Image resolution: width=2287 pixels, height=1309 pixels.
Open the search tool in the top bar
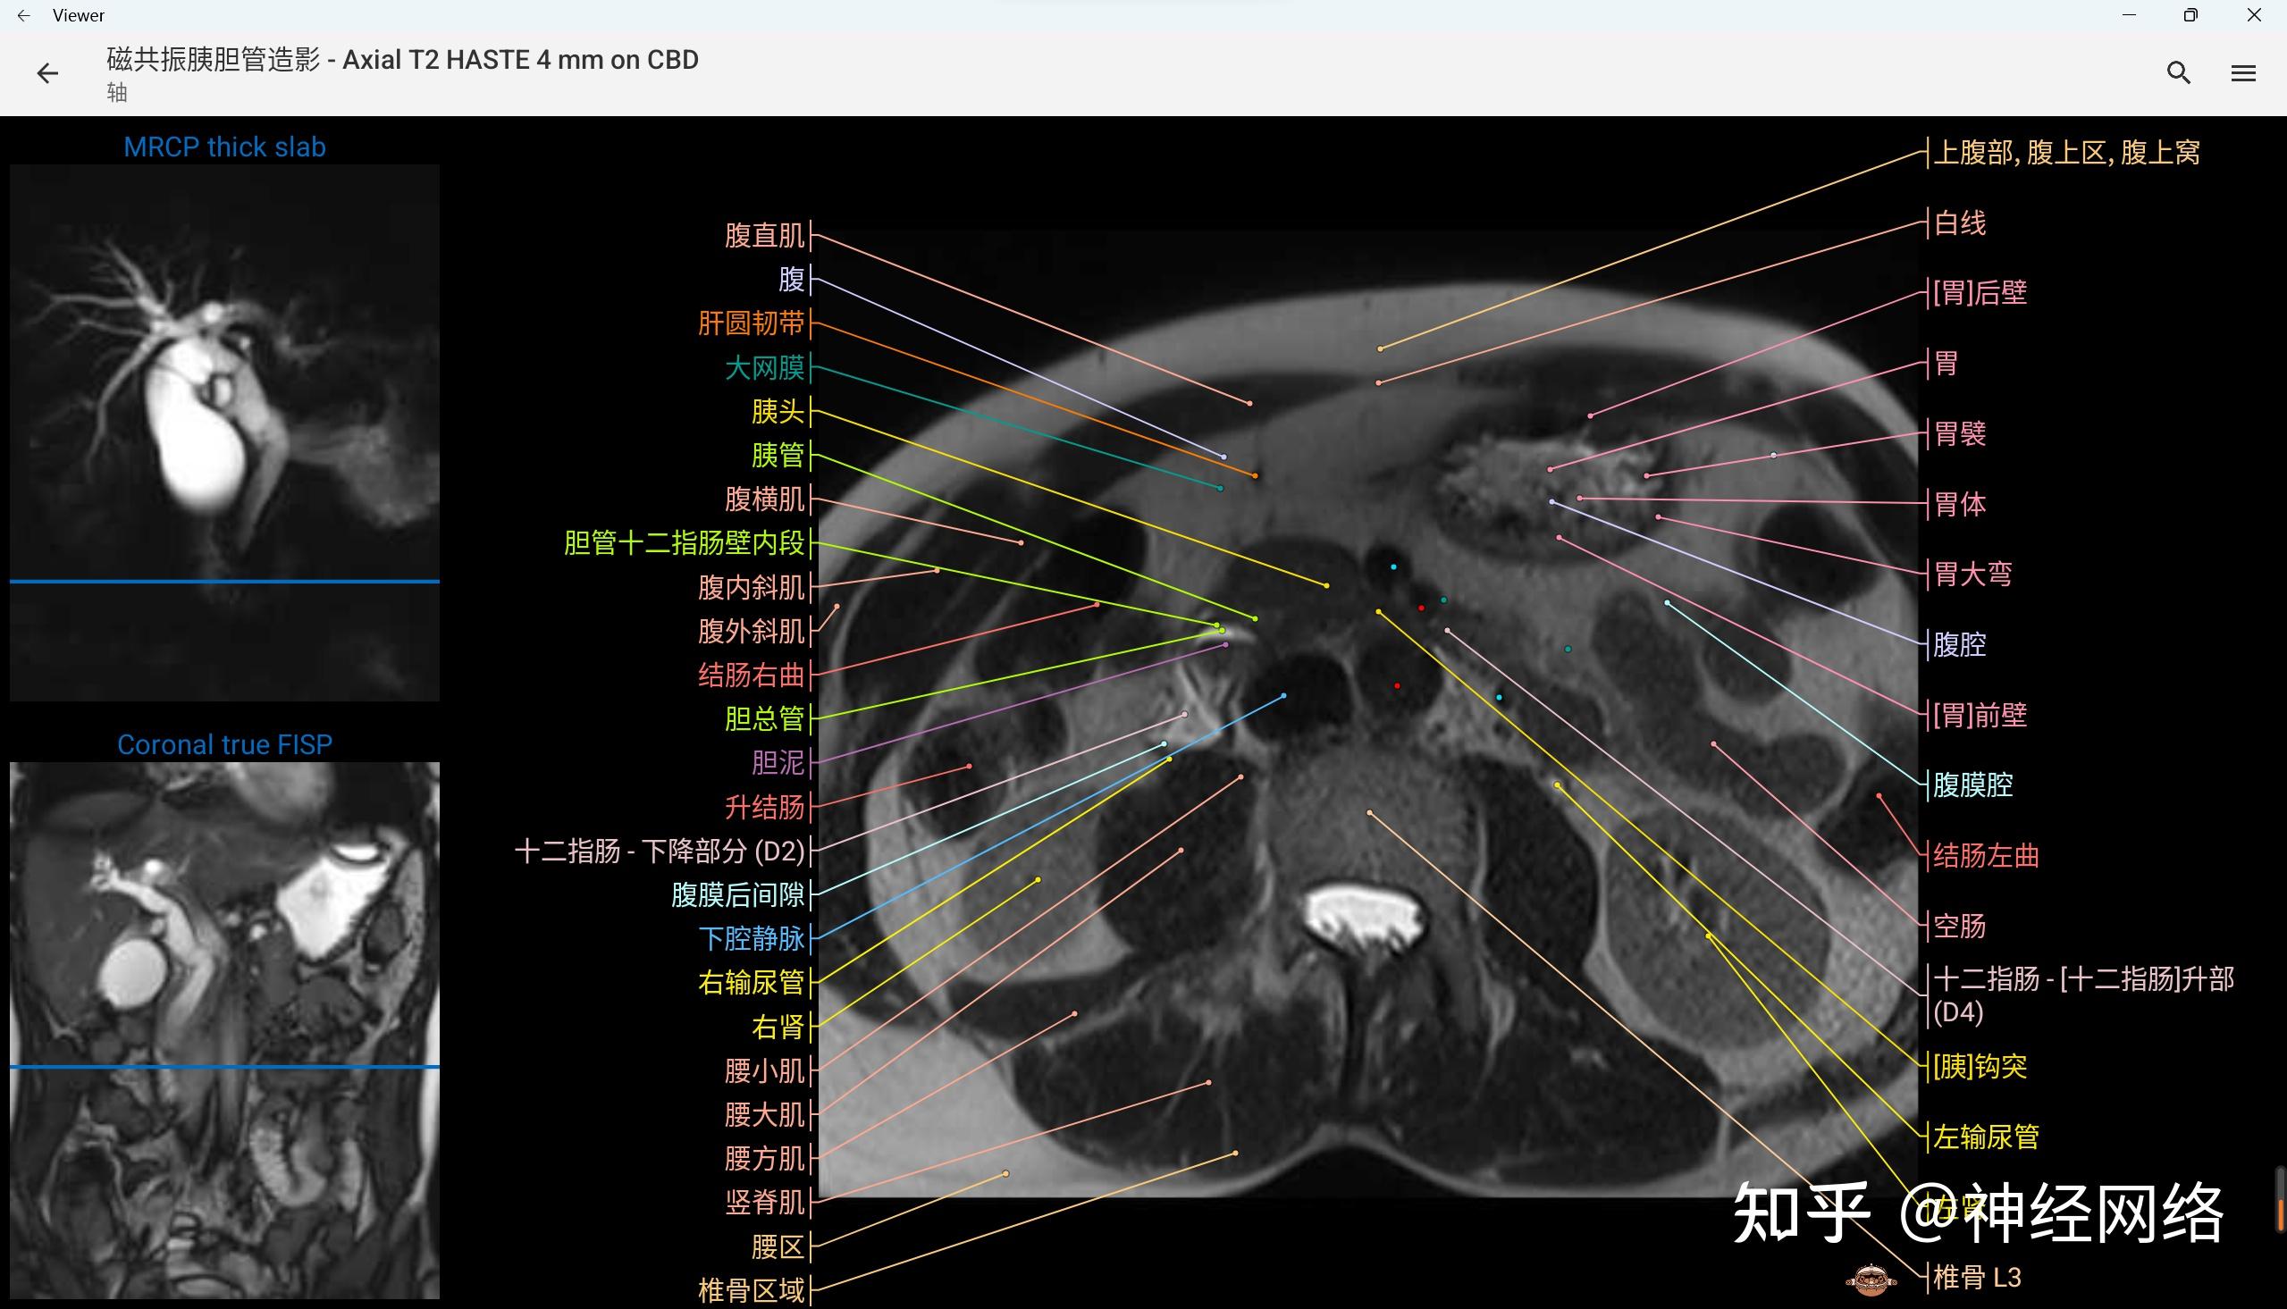[2178, 71]
